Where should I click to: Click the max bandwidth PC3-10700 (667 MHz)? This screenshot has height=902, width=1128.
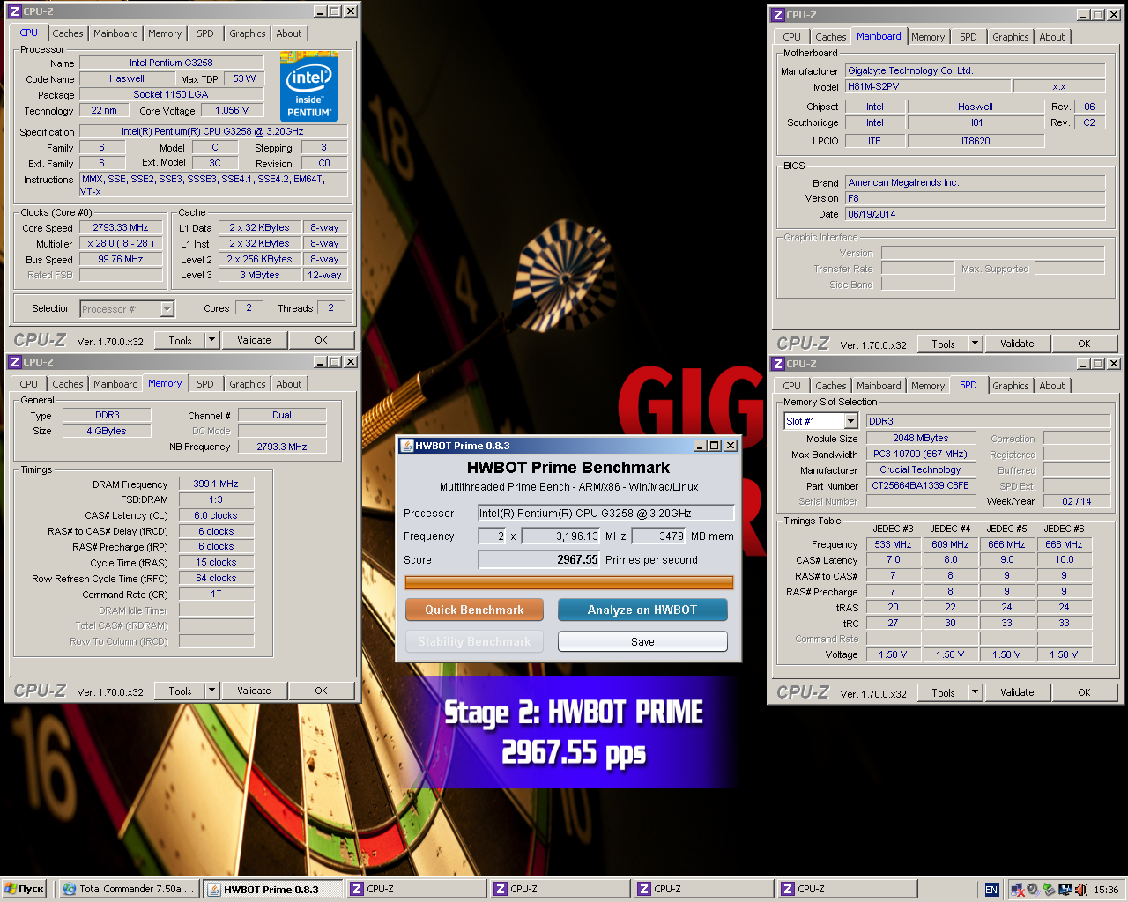tap(920, 454)
